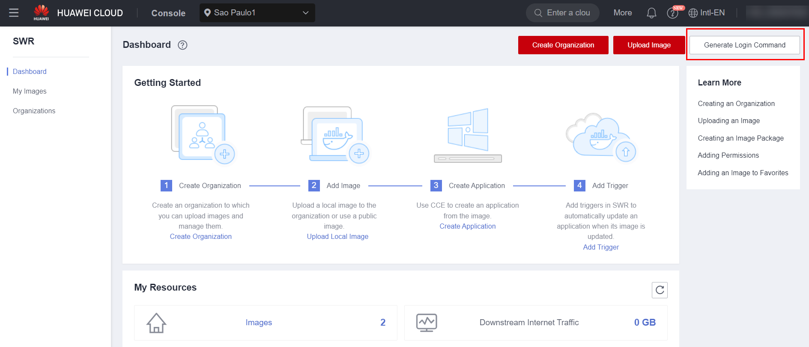Open the notifications bell

pyautogui.click(x=651, y=13)
